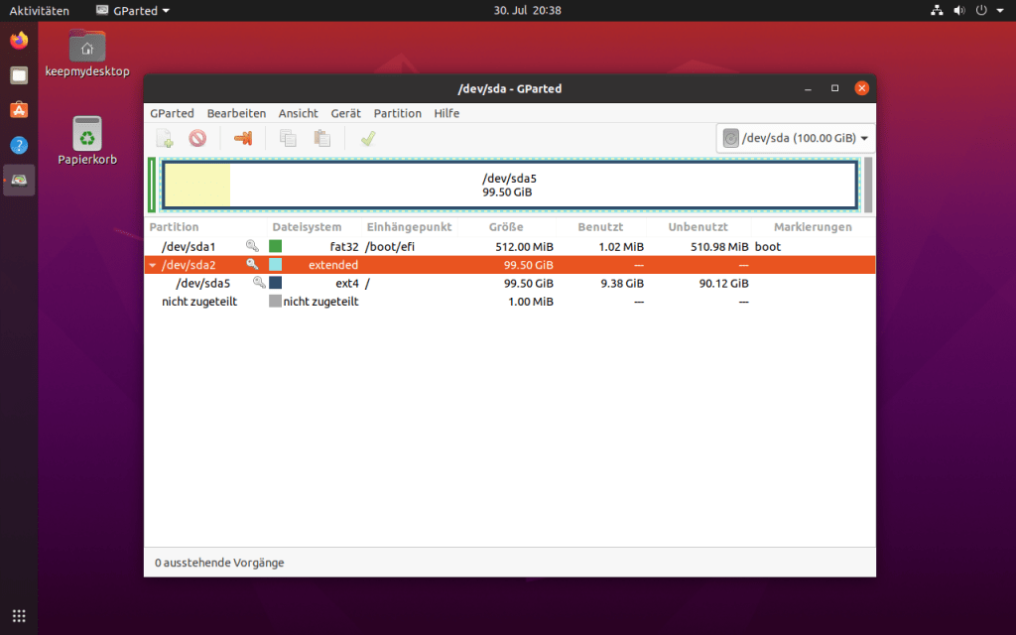1016x635 pixels.
Task: Open the Ansicht menu
Action: [298, 113]
